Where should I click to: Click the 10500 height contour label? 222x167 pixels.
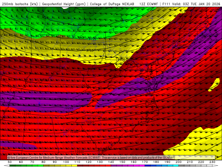[79, 152]
